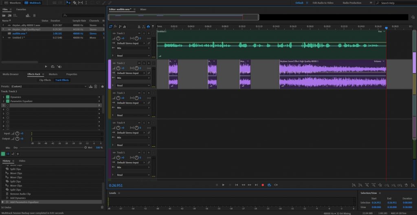This screenshot has height=215, width=417.
Task: Switch to the Mixer tab
Action: [x=143, y=9]
